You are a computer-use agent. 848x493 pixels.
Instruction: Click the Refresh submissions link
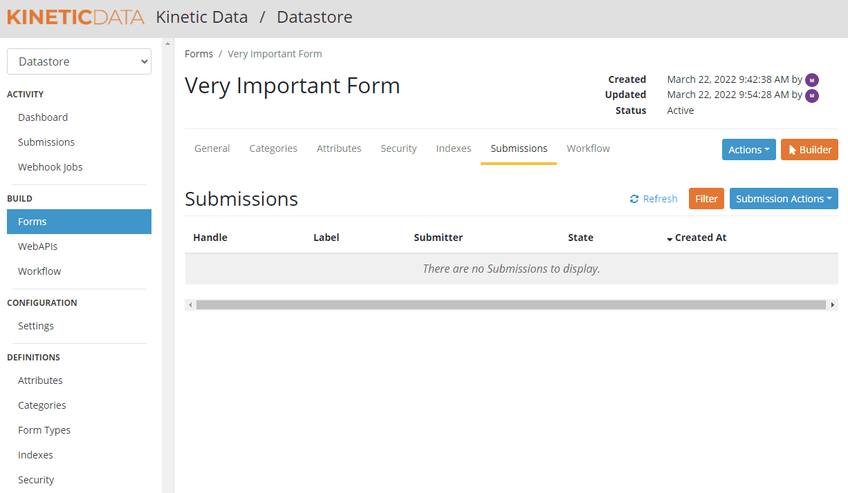[654, 199]
